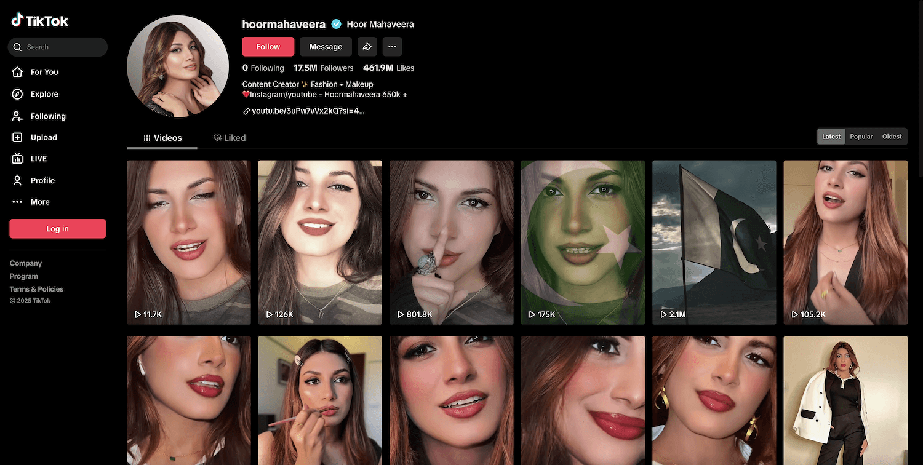Open the Upload page
The width and height of the screenshot is (923, 465).
(x=43, y=138)
